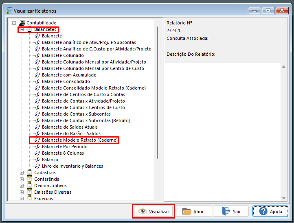Click description box scroll down arrow
The width and height of the screenshot is (294, 223).
tap(284, 198)
